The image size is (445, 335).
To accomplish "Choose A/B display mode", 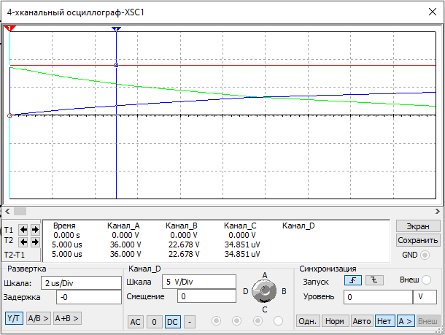I will click(x=39, y=318).
